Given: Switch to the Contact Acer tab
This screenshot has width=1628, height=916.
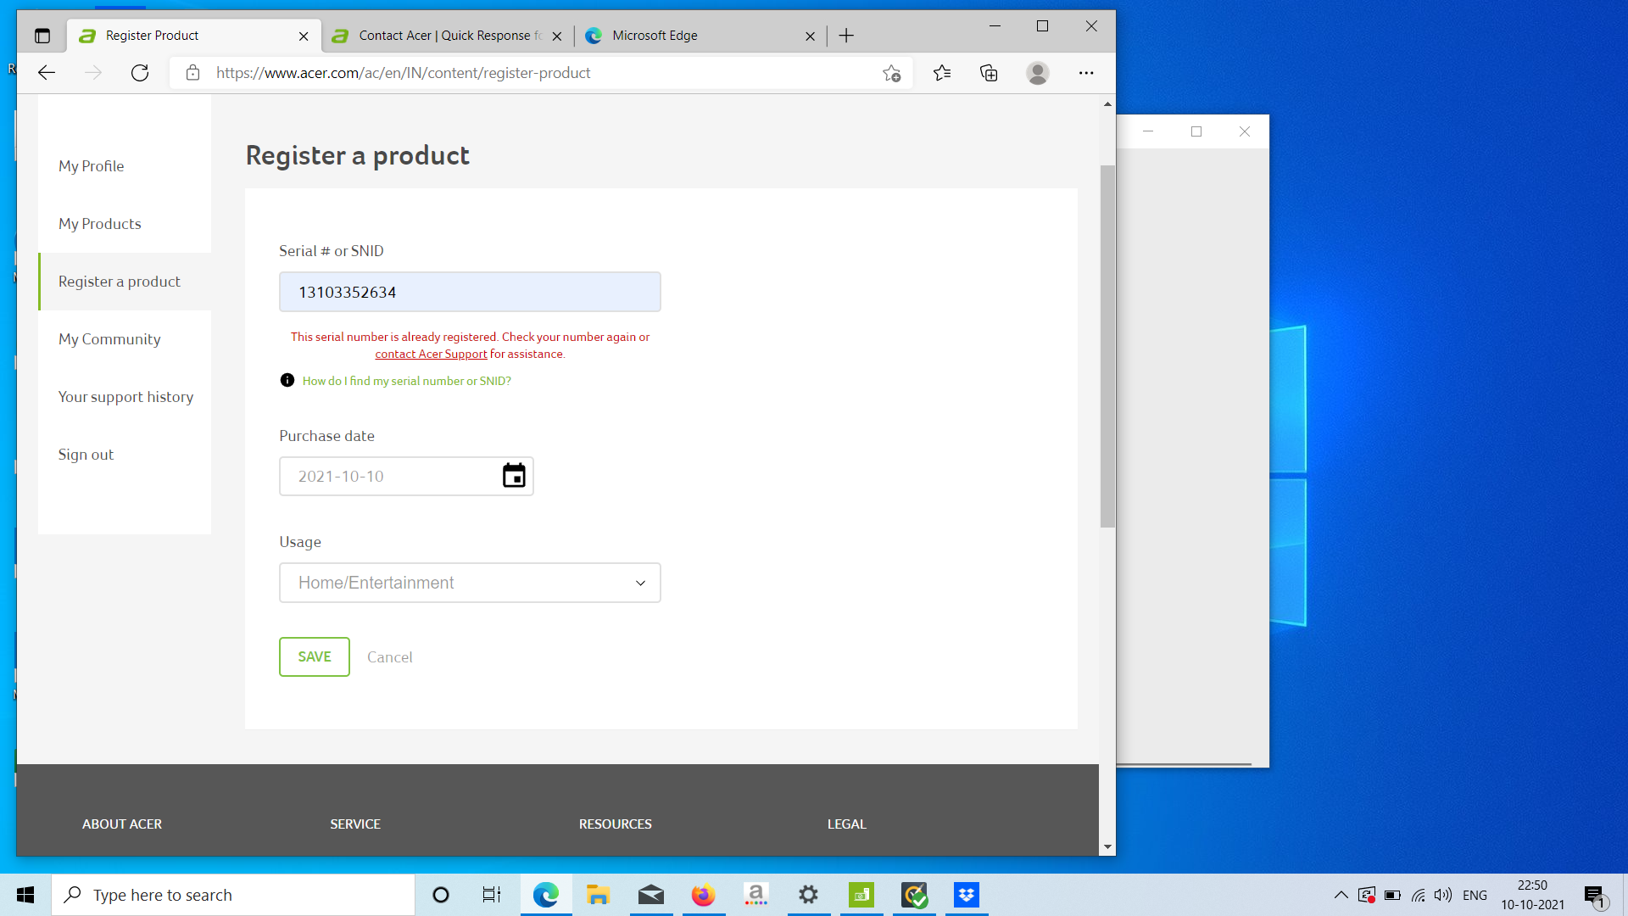Looking at the screenshot, I should [449, 36].
